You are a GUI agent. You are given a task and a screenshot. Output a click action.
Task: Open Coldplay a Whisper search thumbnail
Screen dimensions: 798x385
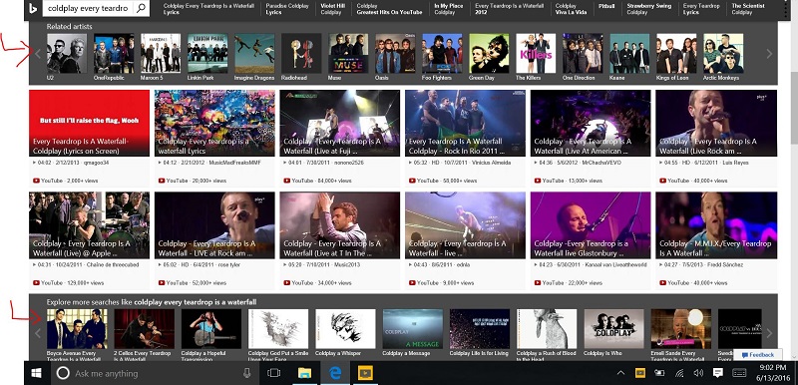345,329
